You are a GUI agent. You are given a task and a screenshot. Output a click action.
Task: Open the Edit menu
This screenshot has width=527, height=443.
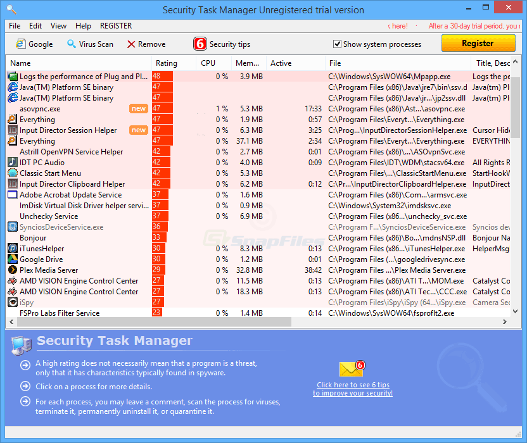point(35,26)
